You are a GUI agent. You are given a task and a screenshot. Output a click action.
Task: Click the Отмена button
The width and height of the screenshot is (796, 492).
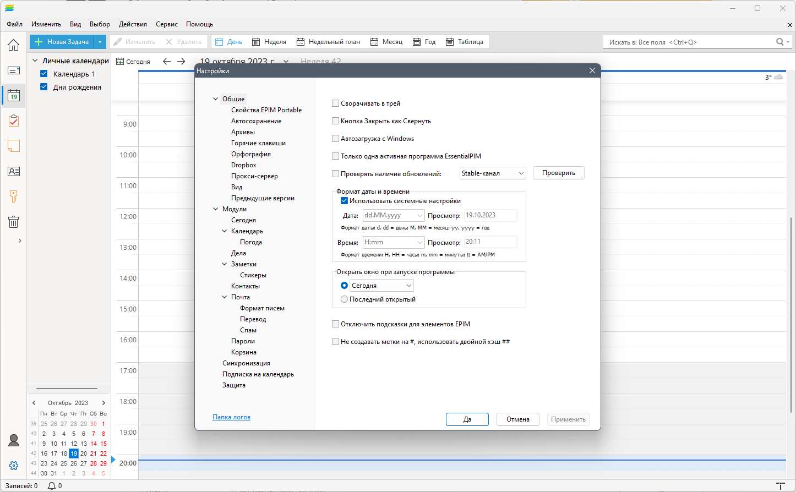(x=518, y=419)
